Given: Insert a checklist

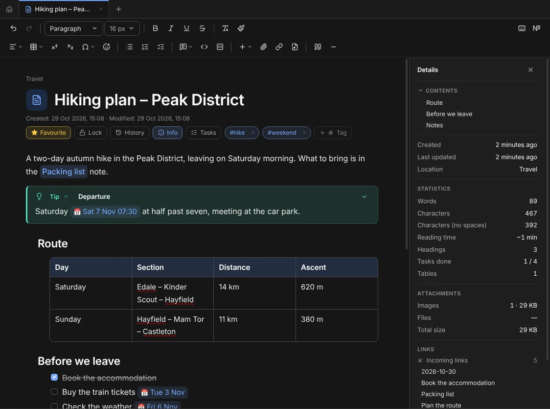Looking at the screenshot, I should coord(160,47).
